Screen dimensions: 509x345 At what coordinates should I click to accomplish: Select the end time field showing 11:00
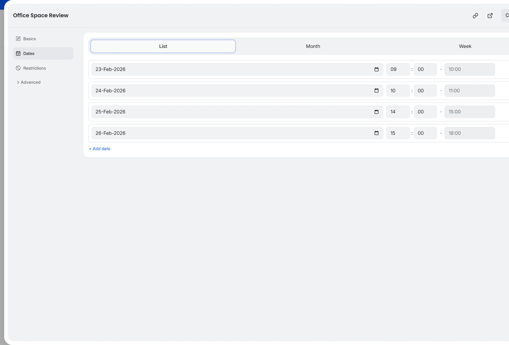pyautogui.click(x=470, y=91)
